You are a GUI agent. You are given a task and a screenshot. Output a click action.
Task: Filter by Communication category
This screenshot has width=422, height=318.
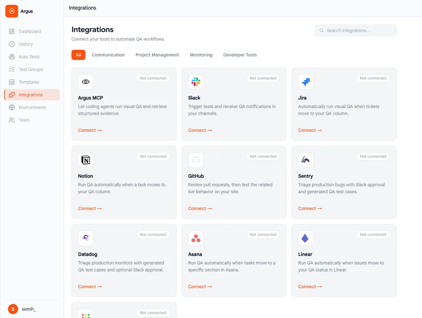click(x=108, y=55)
